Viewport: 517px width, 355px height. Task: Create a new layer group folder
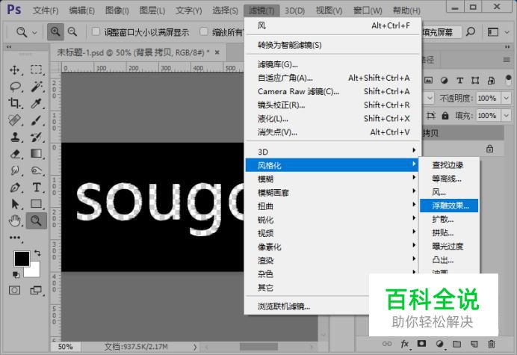pyautogui.click(x=456, y=344)
